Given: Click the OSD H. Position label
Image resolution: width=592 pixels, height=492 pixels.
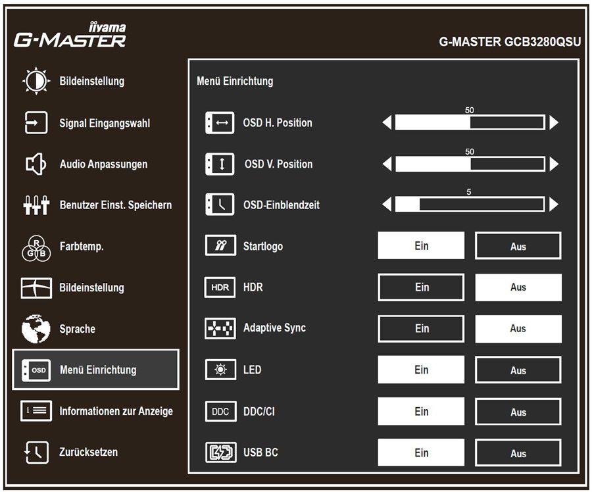Looking at the screenshot, I should click(278, 123).
